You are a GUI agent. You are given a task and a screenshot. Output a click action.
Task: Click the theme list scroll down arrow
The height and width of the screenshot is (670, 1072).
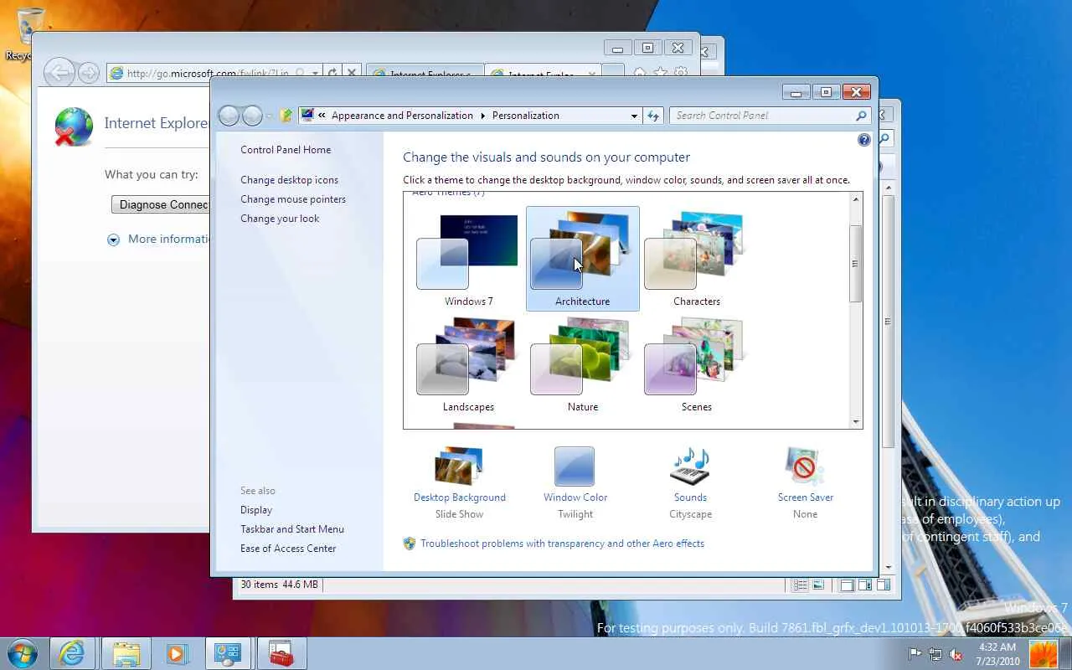point(855,422)
